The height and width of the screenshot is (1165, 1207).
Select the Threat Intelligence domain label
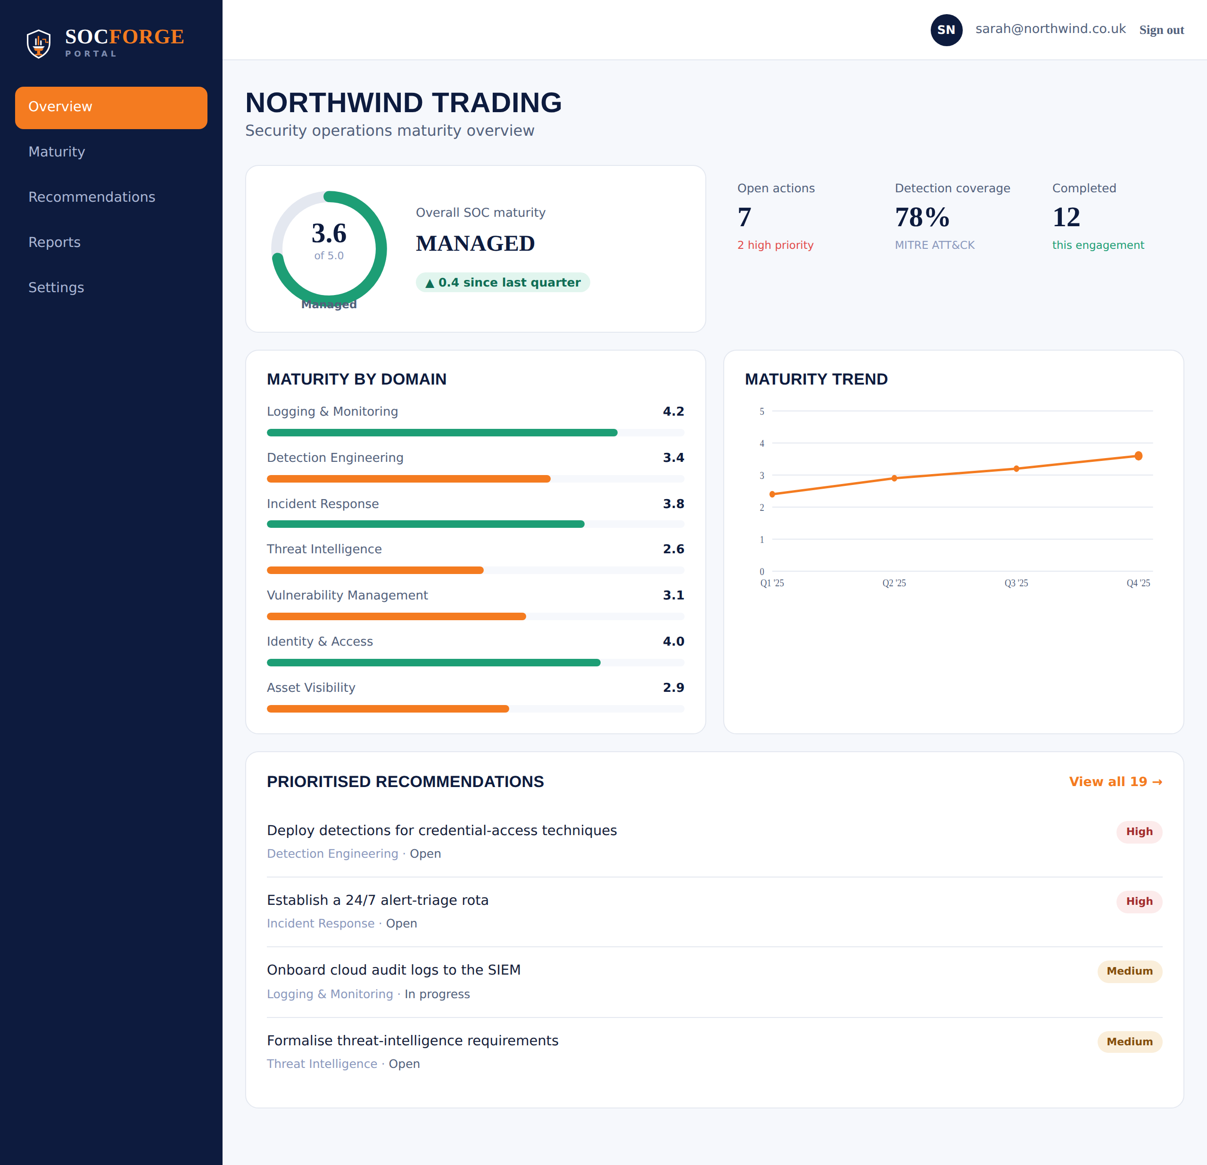pyautogui.click(x=324, y=549)
